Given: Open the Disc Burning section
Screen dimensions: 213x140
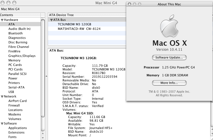Looking at the screenshot, I should point(18,42).
